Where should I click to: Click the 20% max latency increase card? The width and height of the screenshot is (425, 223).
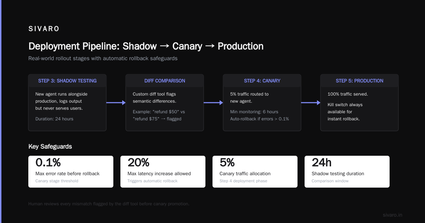(163, 172)
